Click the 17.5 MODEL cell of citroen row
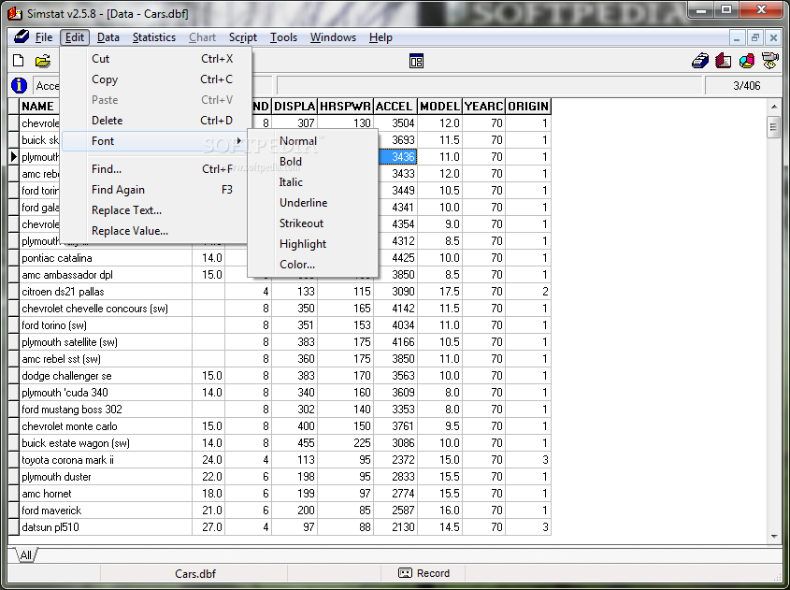This screenshot has width=790, height=590. click(439, 292)
